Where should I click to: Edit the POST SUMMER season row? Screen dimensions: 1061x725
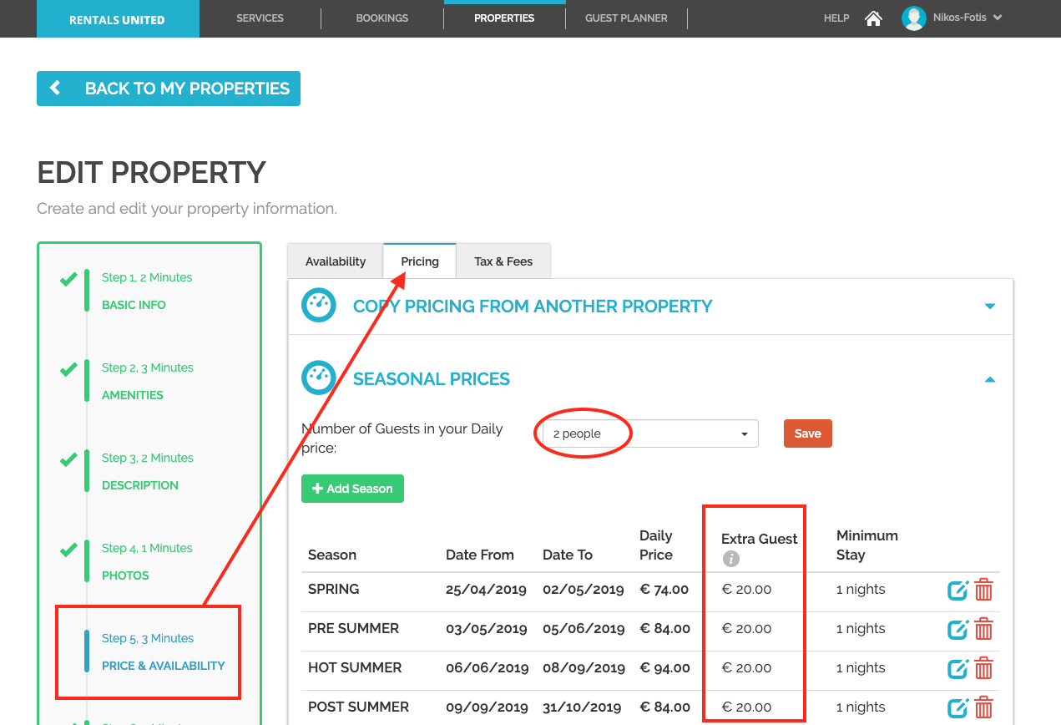pos(957,708)
